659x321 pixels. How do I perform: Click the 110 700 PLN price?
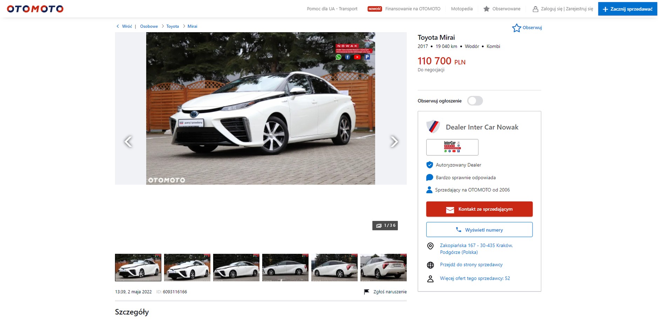441,61
